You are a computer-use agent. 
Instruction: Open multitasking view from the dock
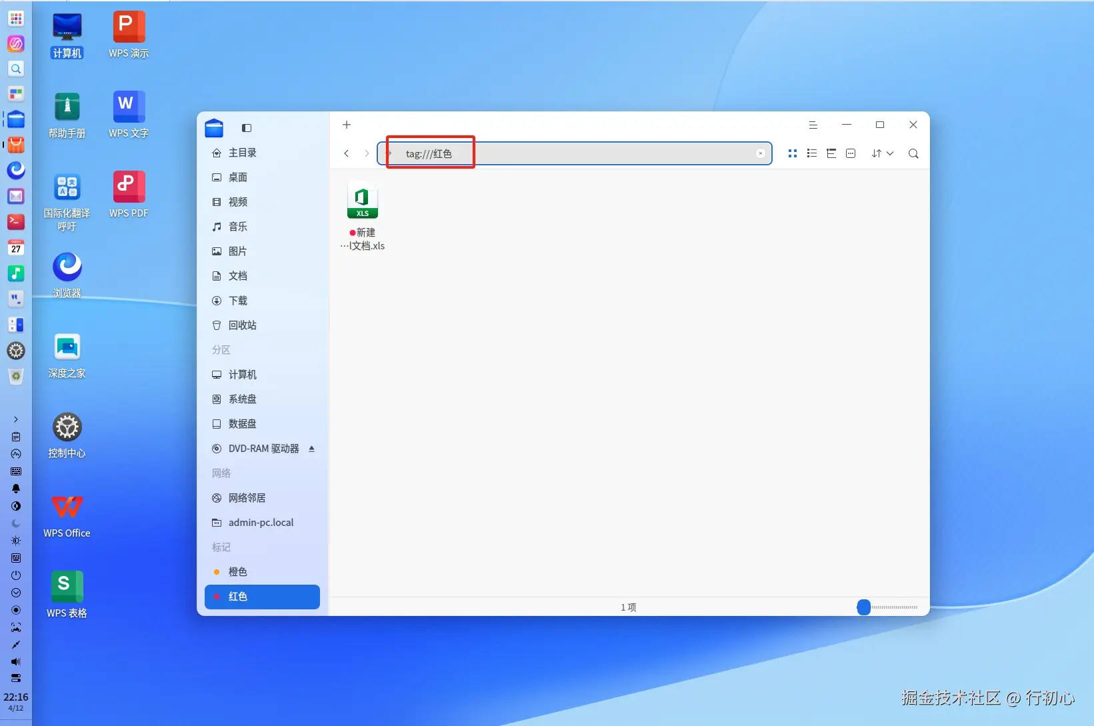tap(16, 94)
